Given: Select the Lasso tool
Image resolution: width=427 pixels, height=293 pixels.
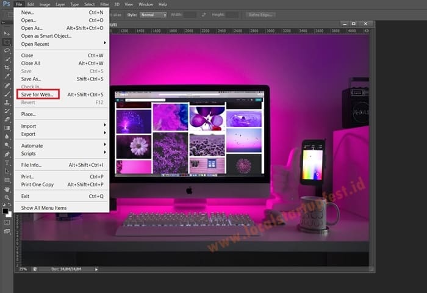Looking at the screenshot, I should 7,51.
